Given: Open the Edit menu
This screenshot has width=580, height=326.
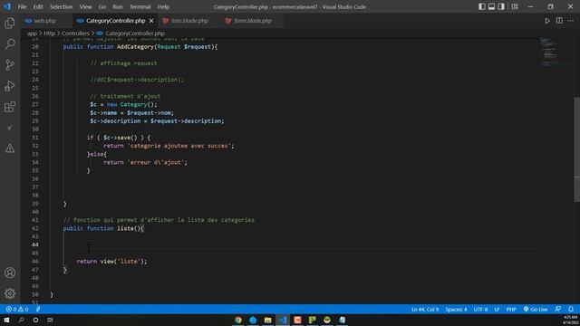Looking at the screenshot, I should pos(38,7).
